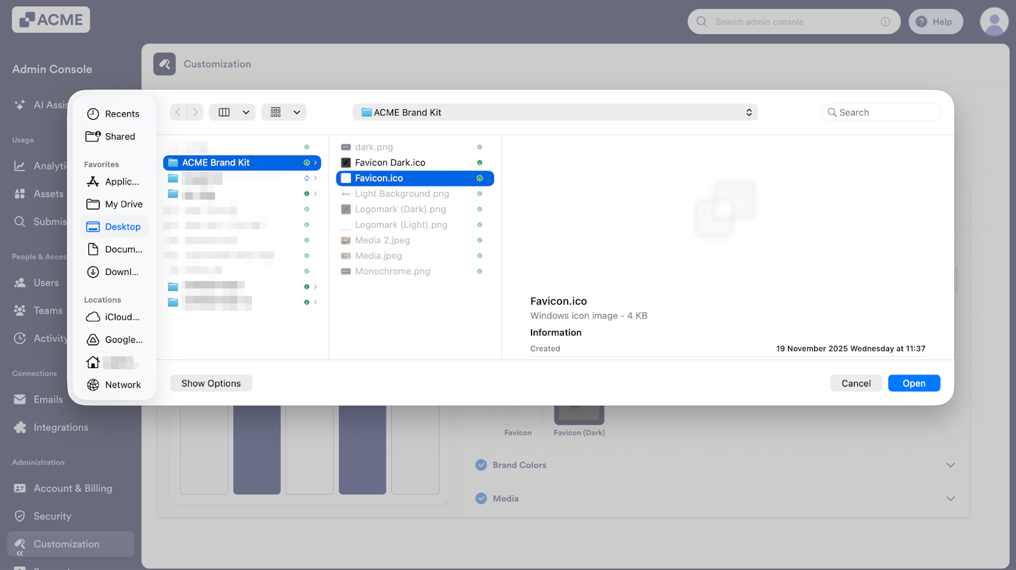This screenshot has width=1016, height=570.
Task: Select the ACME Brand Kit folder
Action: tap(242, 163)
